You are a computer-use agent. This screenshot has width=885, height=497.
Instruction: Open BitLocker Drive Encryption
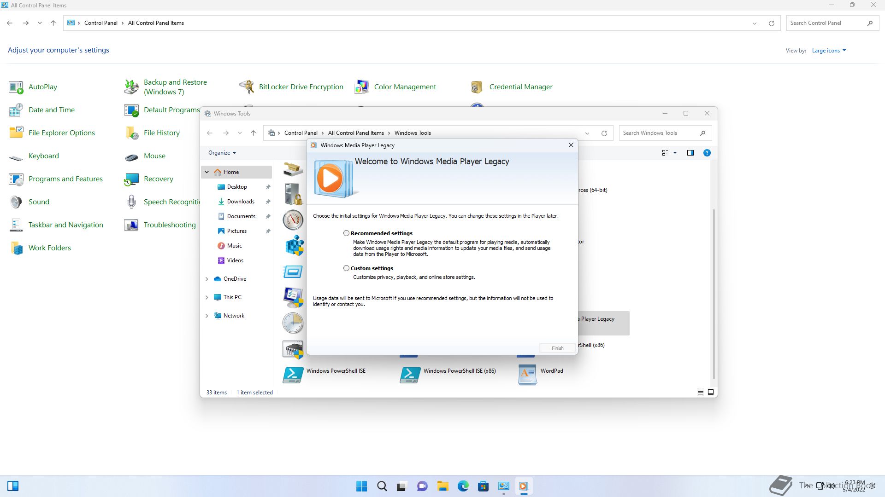pos(291,87)
